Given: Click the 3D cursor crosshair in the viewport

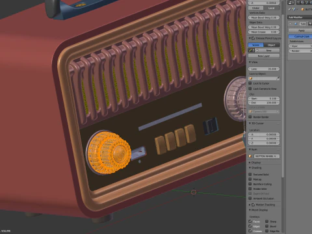Looking at the screenshot, I should pyautogui.click(x=194, y=192).
